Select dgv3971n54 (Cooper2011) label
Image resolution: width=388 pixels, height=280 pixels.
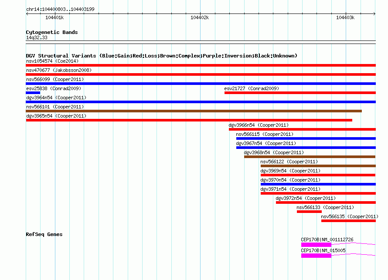(290, 189)
